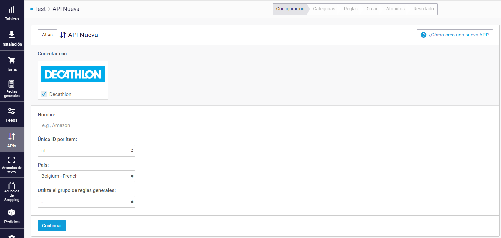Open the grupo de reglas generales dropdown
Image resolution: width=501 pixels, height=238 pixels.
(87, 202)
